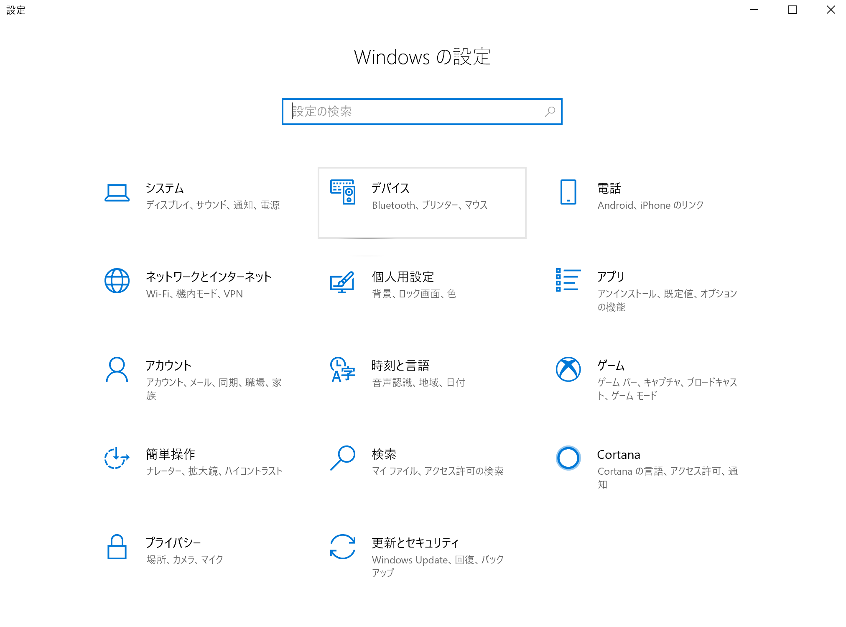Click description 場所、カメラ、マイク

point(185,560)
